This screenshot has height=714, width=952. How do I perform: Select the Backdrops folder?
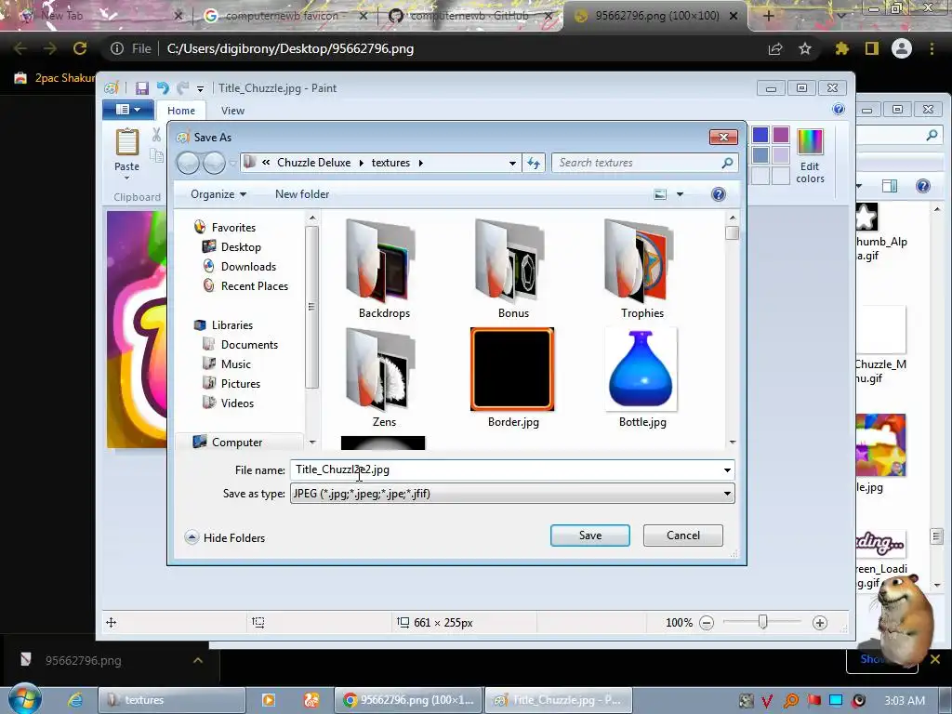[x=384, y=269]
